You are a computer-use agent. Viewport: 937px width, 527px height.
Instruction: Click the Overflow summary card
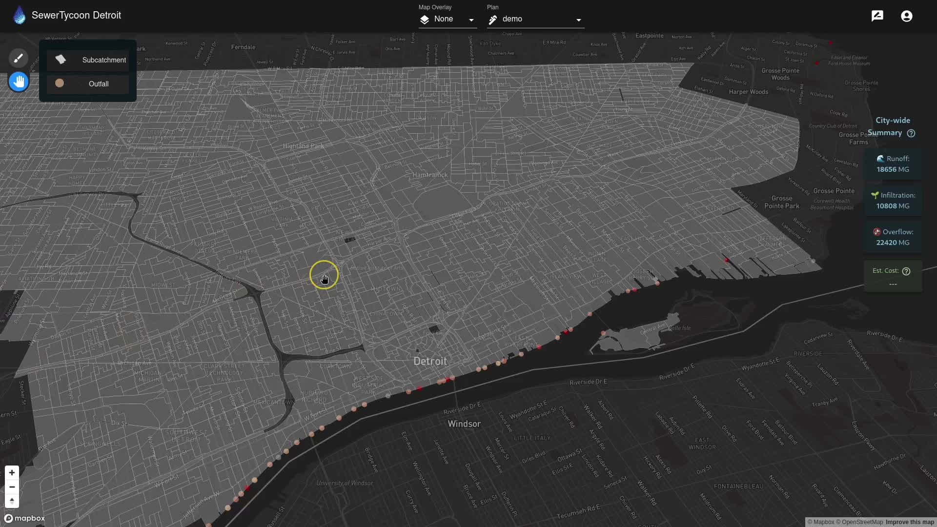click(x=893, y=237)
